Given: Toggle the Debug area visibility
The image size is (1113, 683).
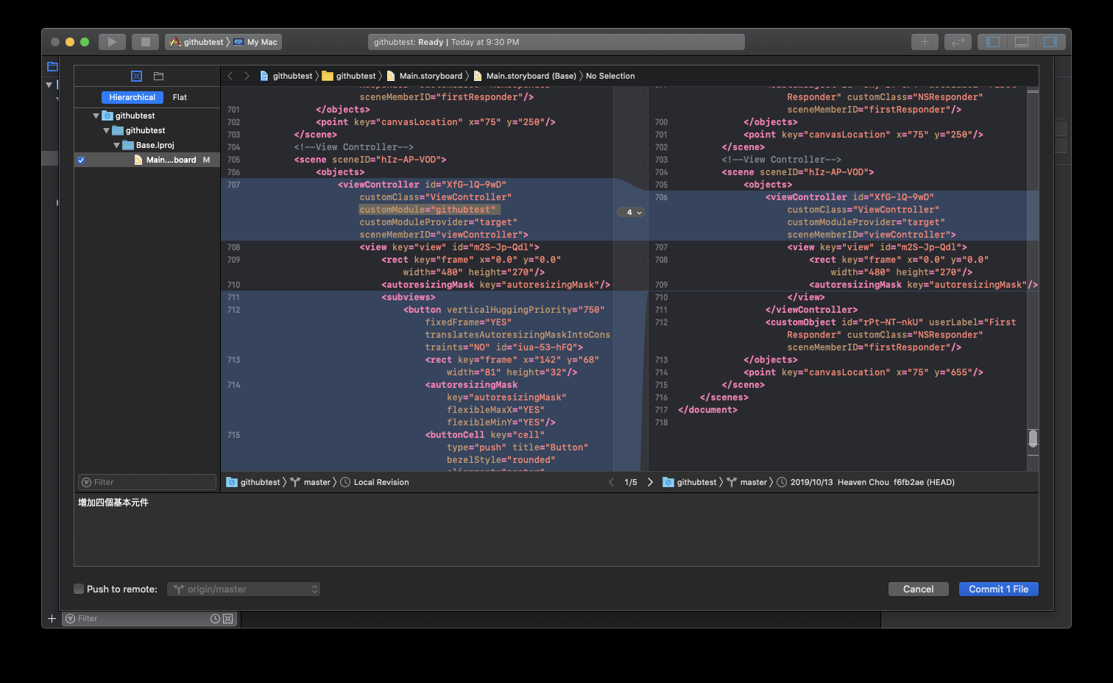Looking at the screenshot, I should (1022, 42).
